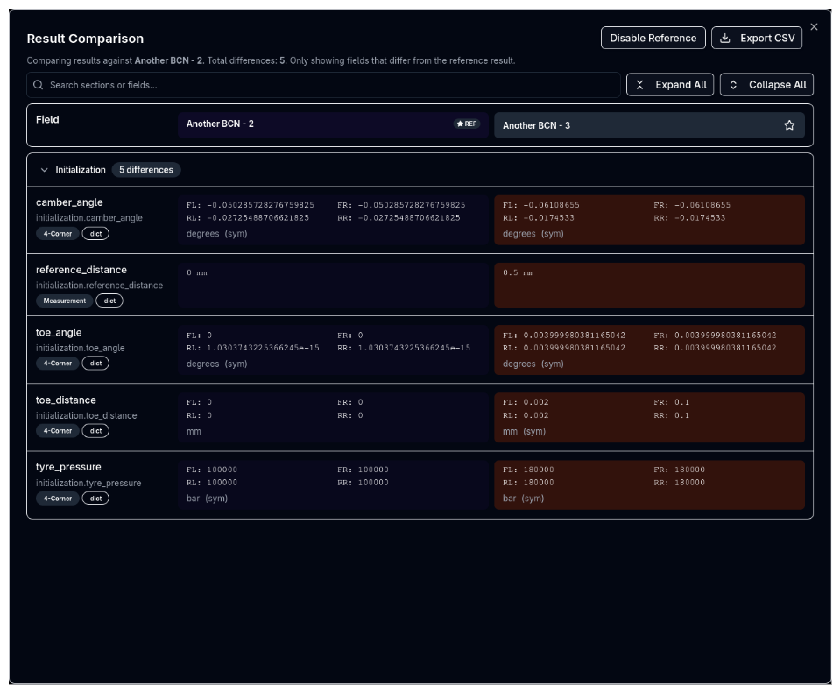Viewport: 840px width, 693px height.
Task: Click the collapse arrows icon in Collapse All
Action: (733, 85)
